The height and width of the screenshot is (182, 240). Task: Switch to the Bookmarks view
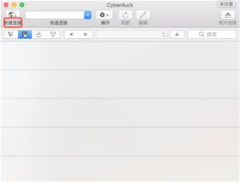click(25, 34)
